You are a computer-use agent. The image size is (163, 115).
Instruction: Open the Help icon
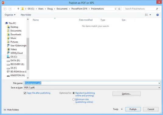(x=158, y=15)
